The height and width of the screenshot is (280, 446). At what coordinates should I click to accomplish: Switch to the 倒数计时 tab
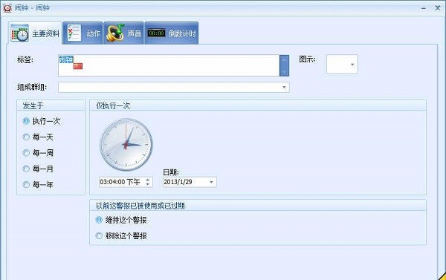click(x=172, y=33)
